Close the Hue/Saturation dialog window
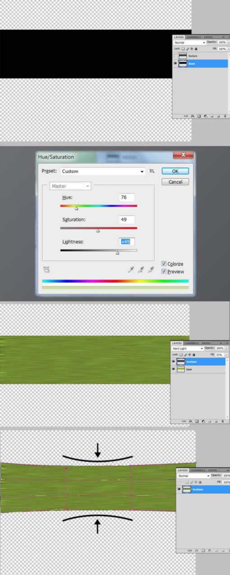 coord(184,155)
